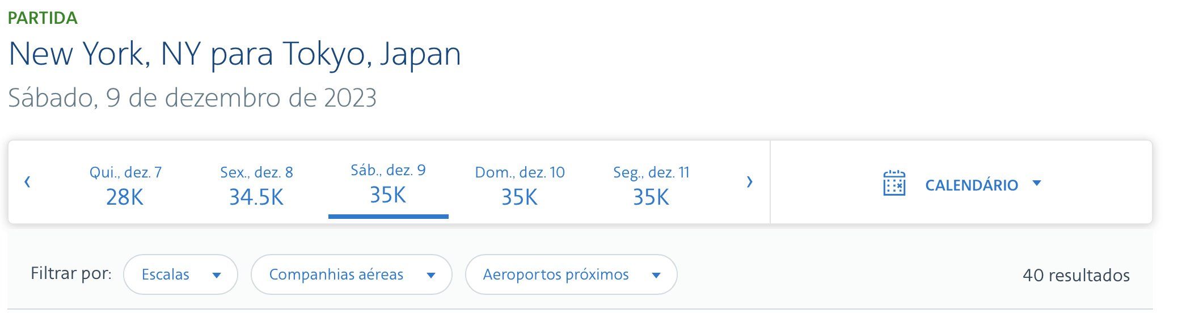Expand the Escalas filter dropdown
The height and width of the screenshot is (313, 1182).
pyautogui.click(x=180, y=274)
